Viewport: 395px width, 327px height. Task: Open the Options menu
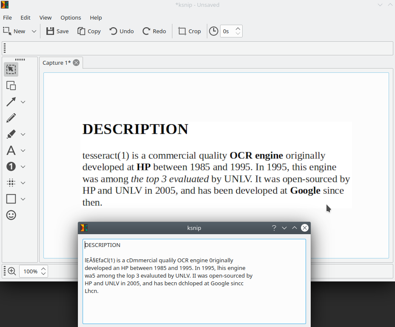point(70,17)
